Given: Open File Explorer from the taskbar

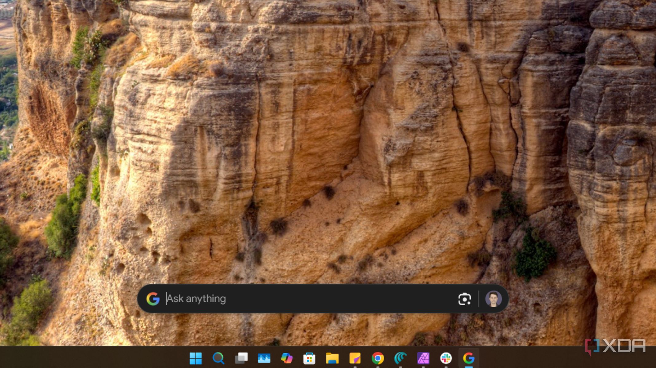Looking at the screenshot, I should (332, 358).
